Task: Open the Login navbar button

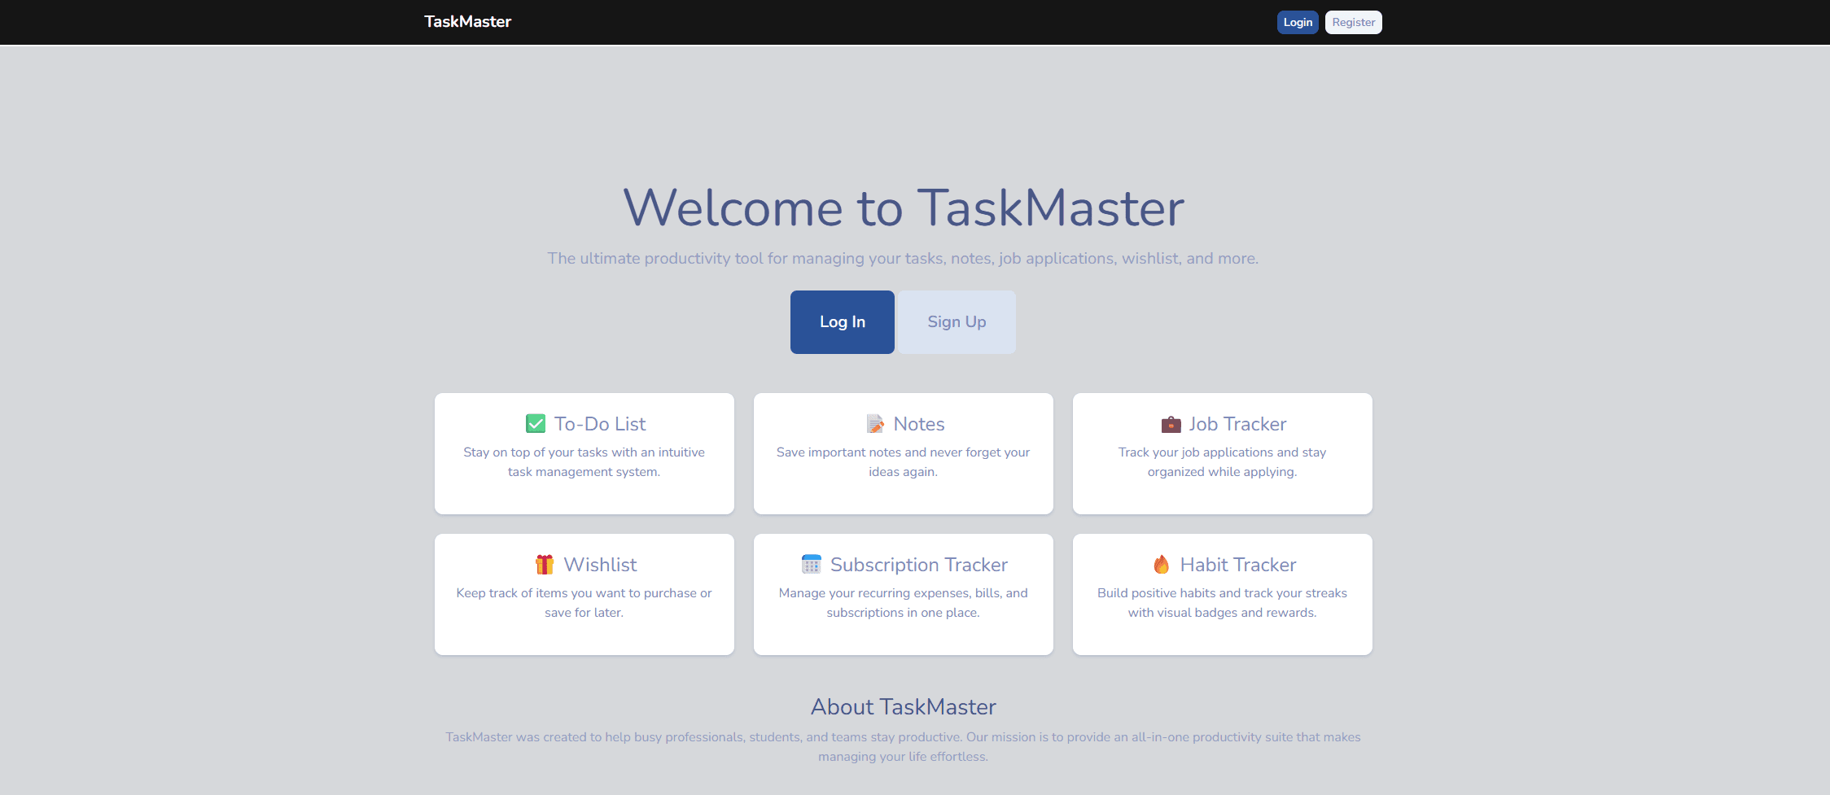Action: click(1298, 22)
